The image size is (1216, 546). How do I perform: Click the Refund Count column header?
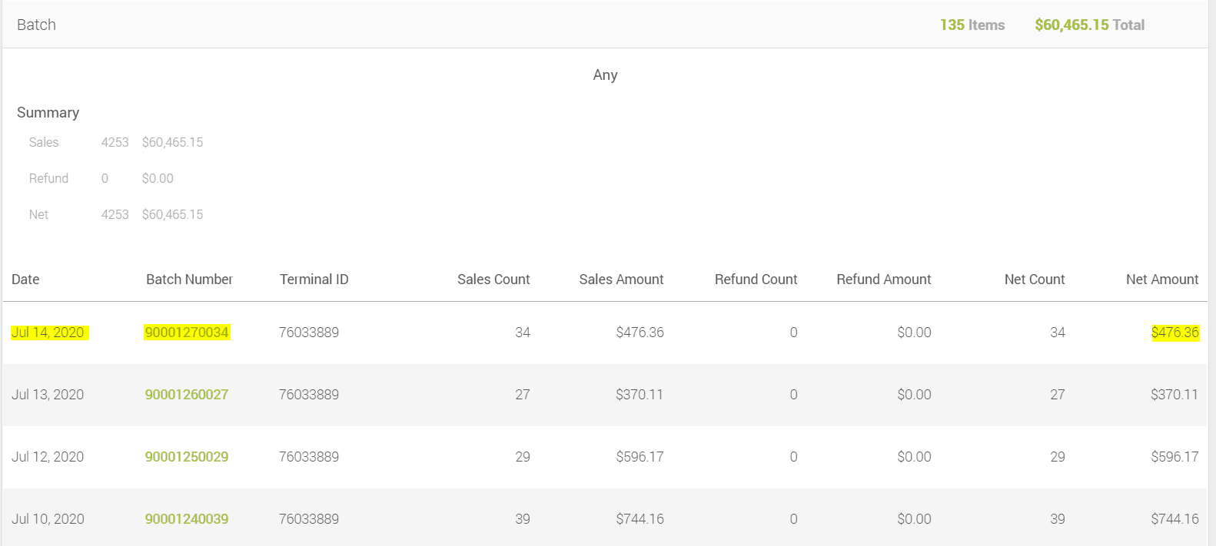coord(756,280)
